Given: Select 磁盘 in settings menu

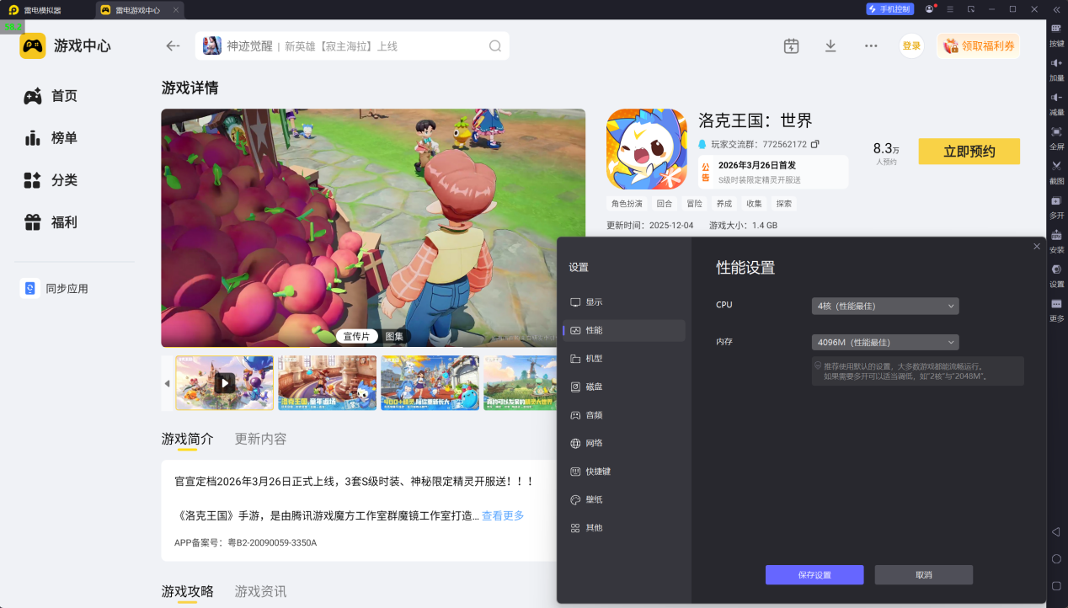Looking at the screenshot, I should click(x=624, y=387).
